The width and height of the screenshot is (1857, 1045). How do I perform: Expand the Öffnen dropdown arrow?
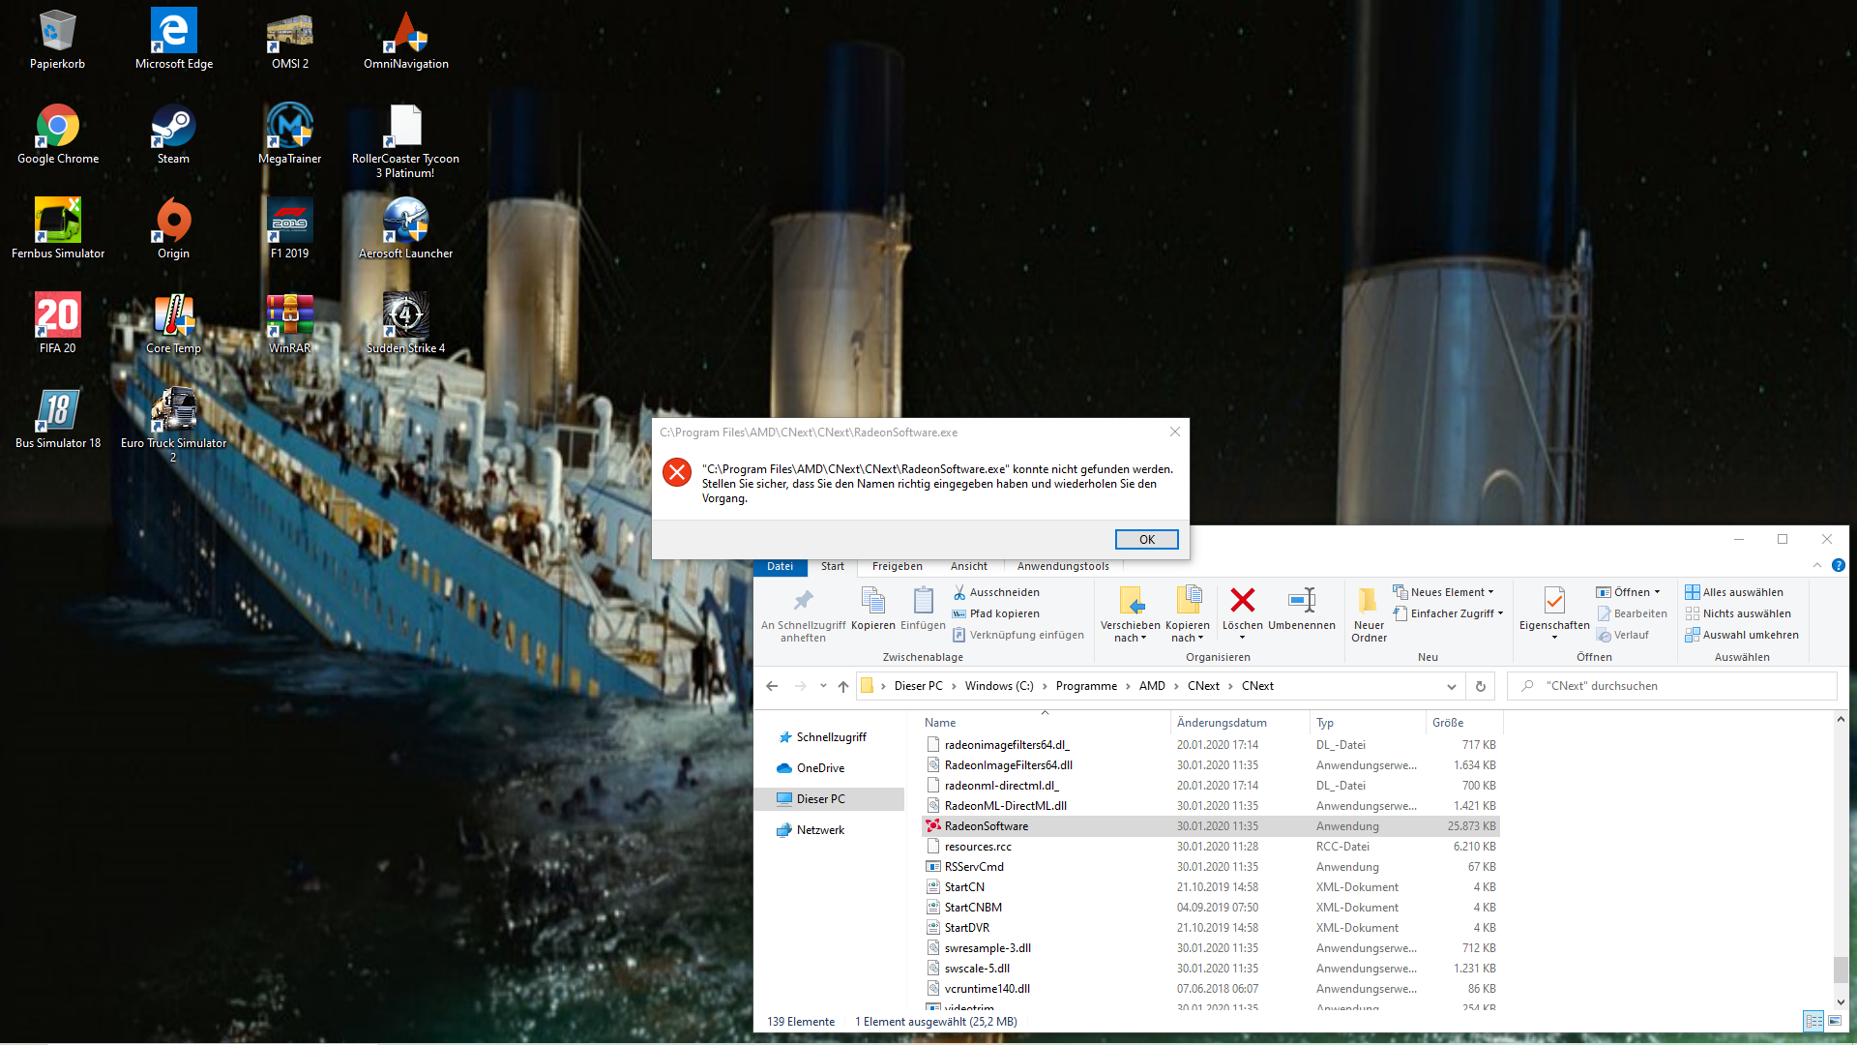click(x=1657, y=591)
